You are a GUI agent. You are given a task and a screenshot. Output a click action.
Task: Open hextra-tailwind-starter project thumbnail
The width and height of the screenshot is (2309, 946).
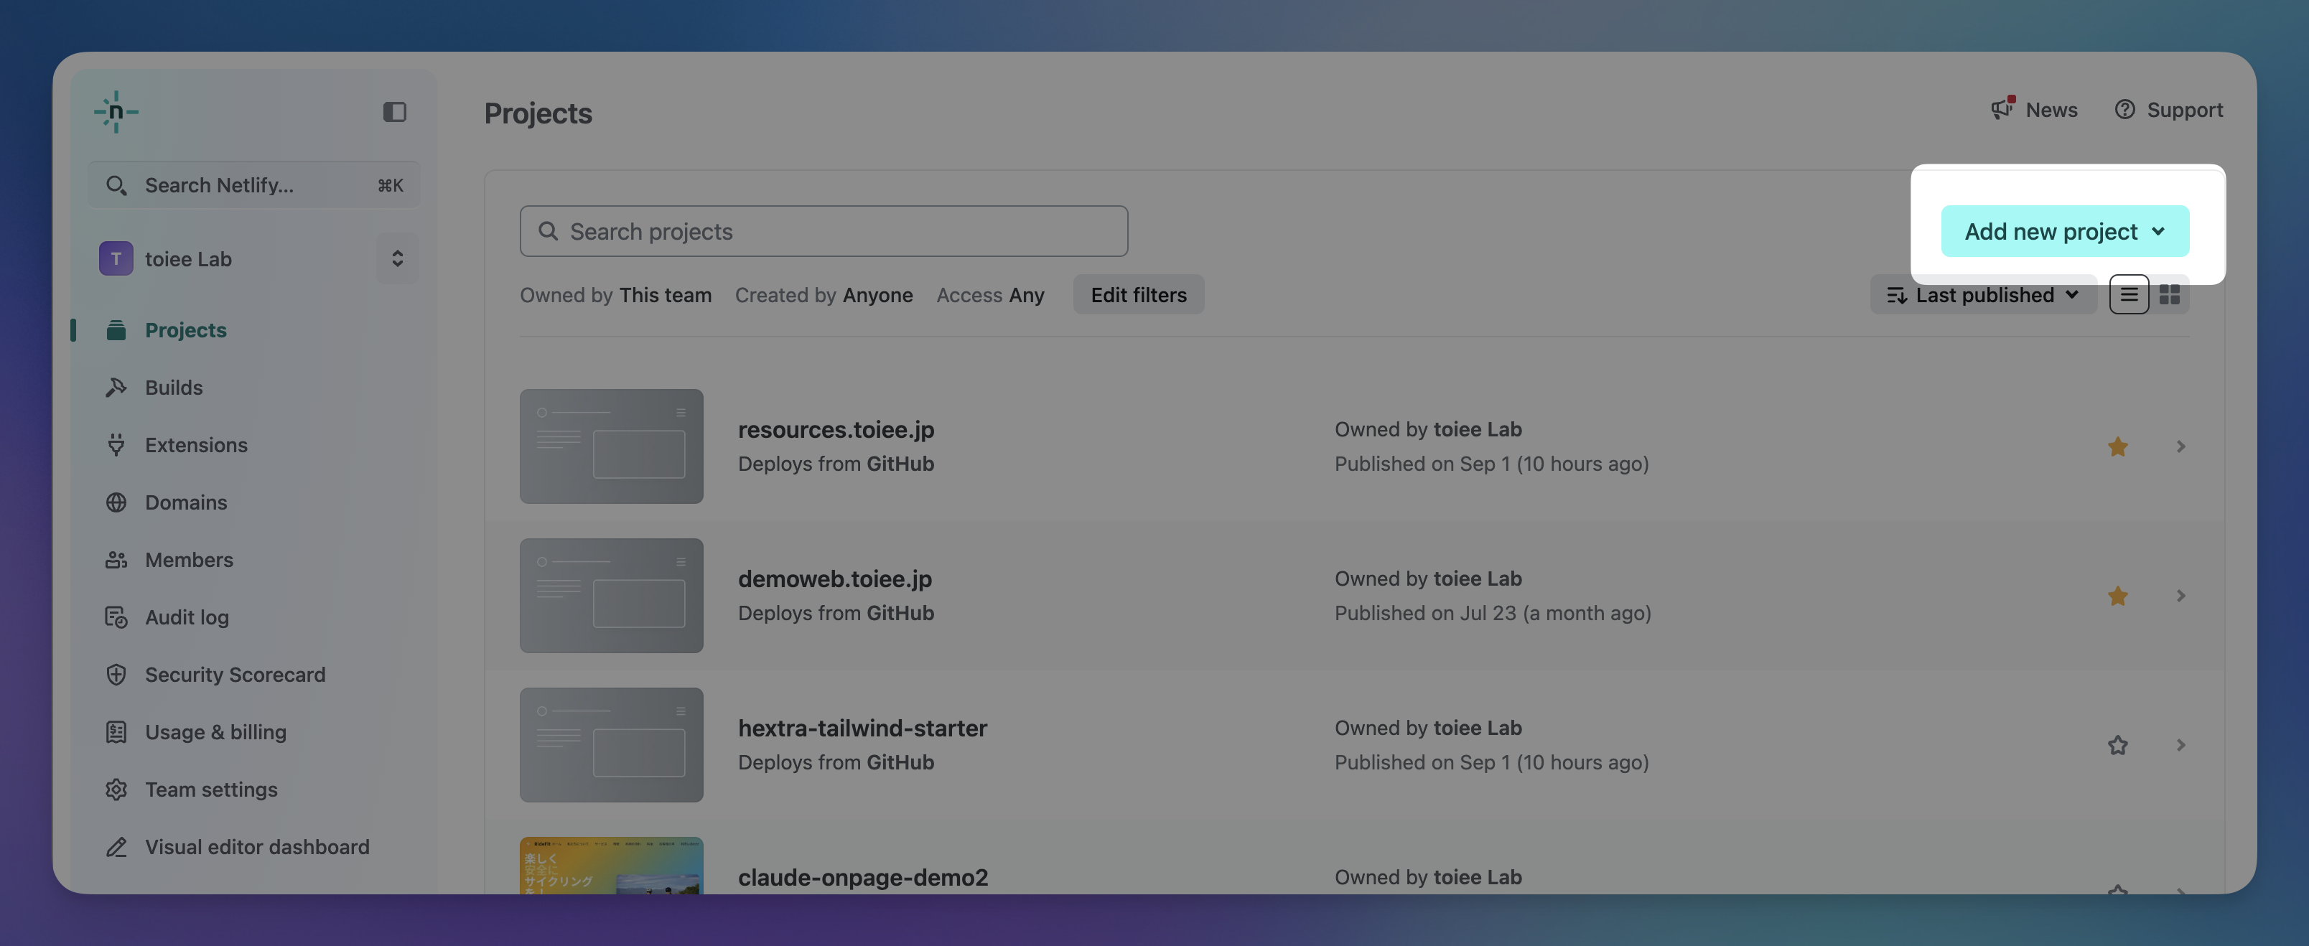click(x=611, y=744)
